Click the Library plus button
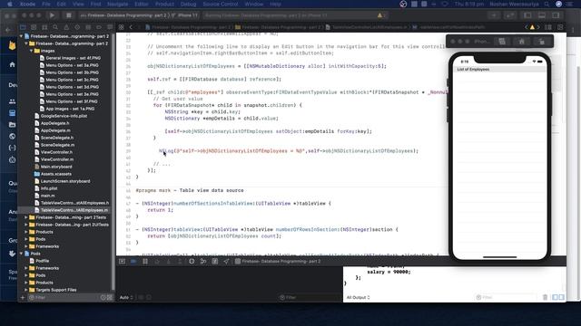This screenshot has width=581, height=326. pyautogui.click(x=494, y=15)
